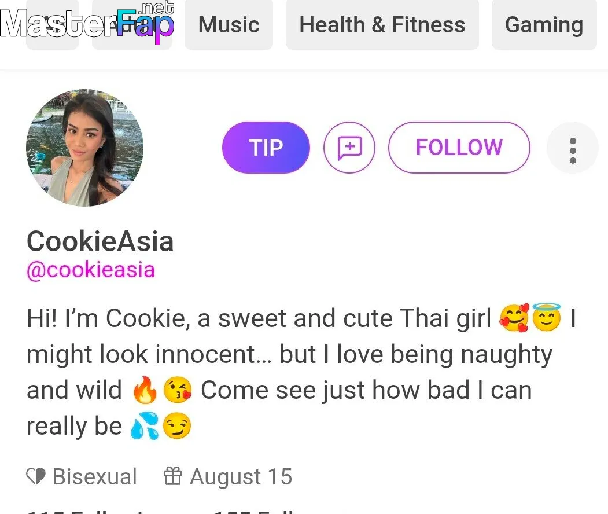The image size is (608, 514).
Task: Click the August 15 birthday text
Action: [241, 477]
